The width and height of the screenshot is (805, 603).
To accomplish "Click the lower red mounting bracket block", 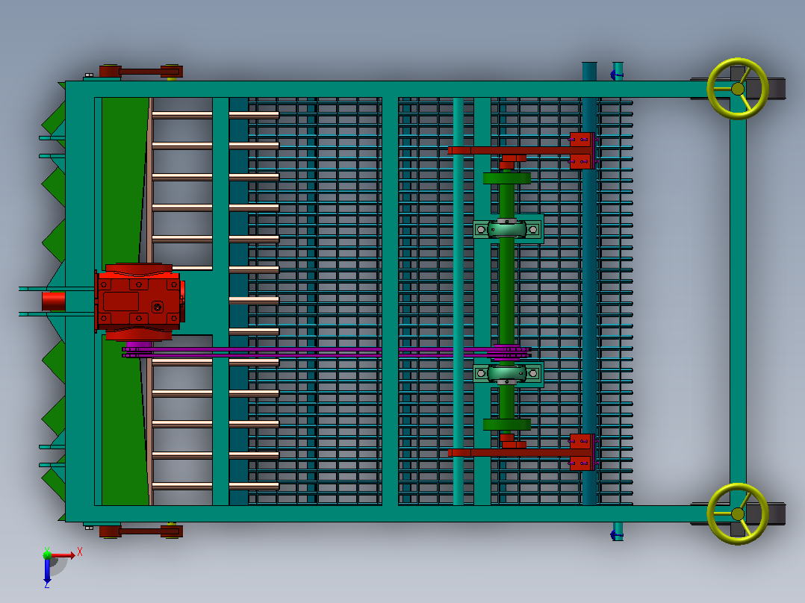I will pyautogui.click(x=582, y=452).
